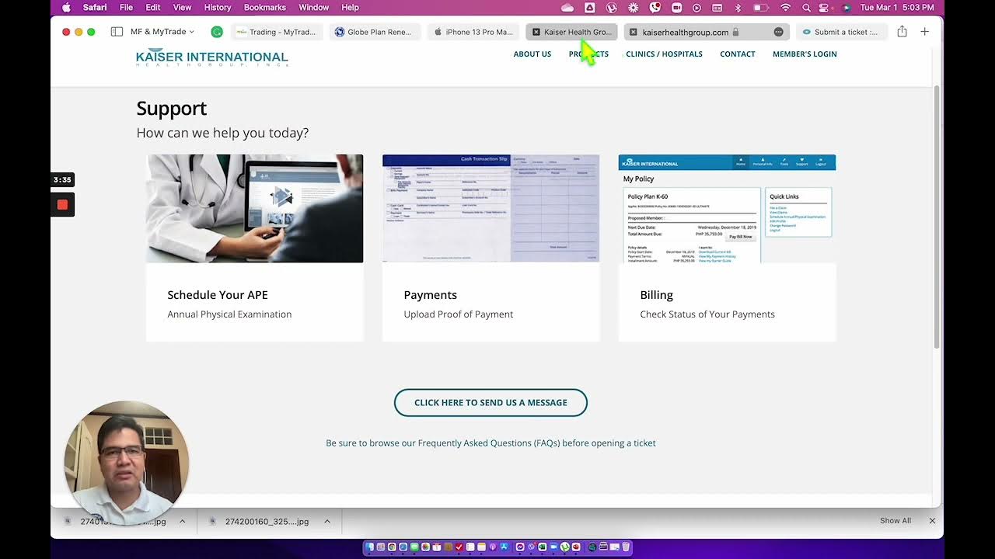Image resolution: width=995 pixels, height=559 pixels.
Task: Toggle the Safari sidebar
Action: pos(117,32)
